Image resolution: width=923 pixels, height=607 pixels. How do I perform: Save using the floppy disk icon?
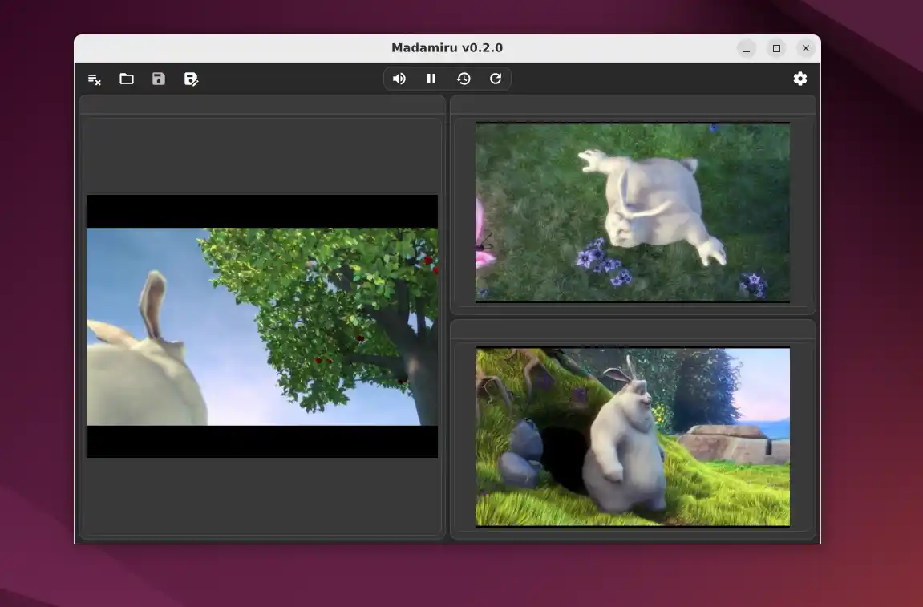point(159,79)
